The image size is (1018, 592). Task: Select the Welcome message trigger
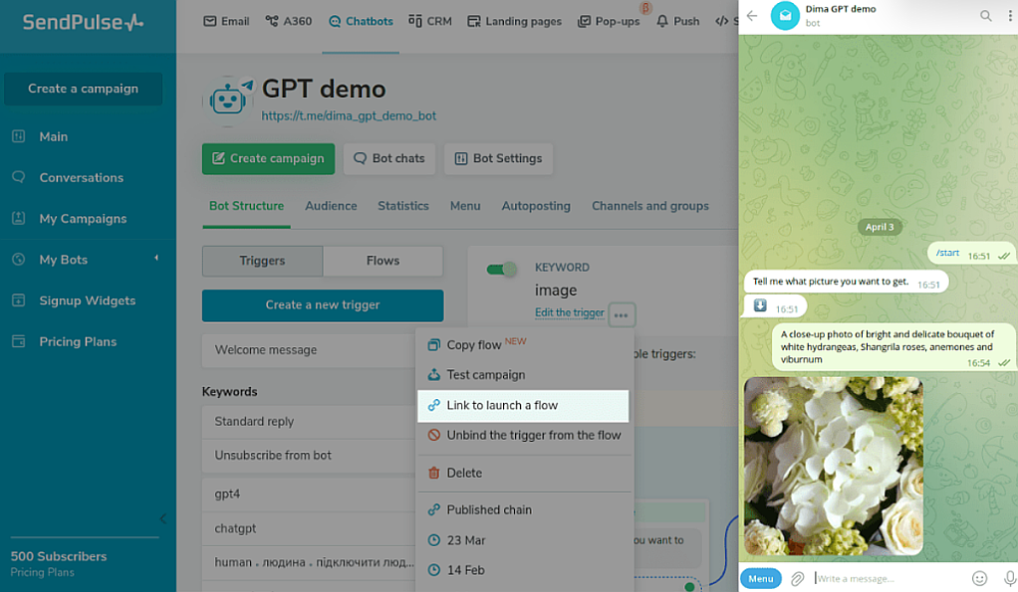(309, 350)
